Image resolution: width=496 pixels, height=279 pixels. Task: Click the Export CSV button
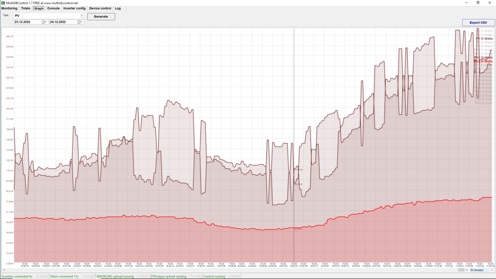478,22
